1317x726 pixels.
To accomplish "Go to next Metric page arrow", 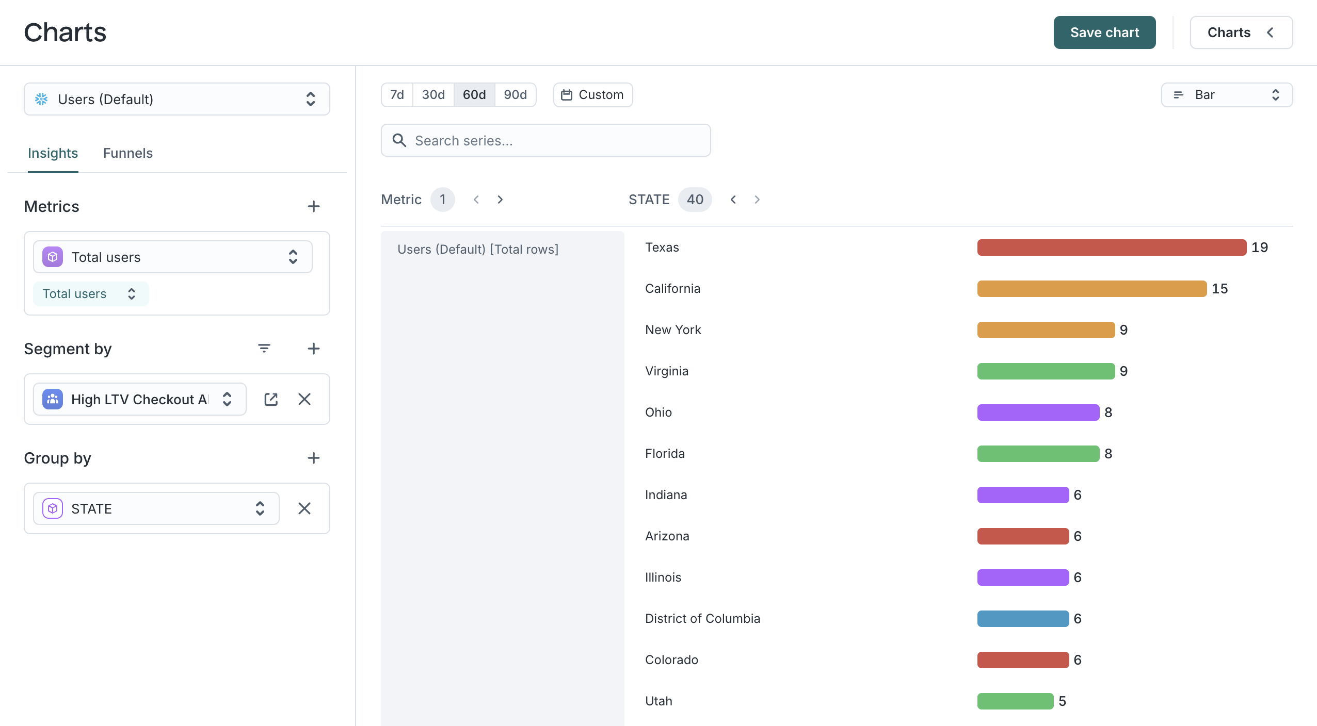I will (x=500, y=200).
